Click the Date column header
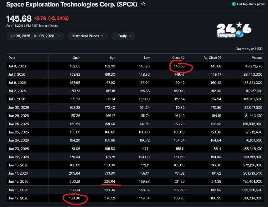The height and width of the screenshot is (207, 268). click(x=12, y=58)
